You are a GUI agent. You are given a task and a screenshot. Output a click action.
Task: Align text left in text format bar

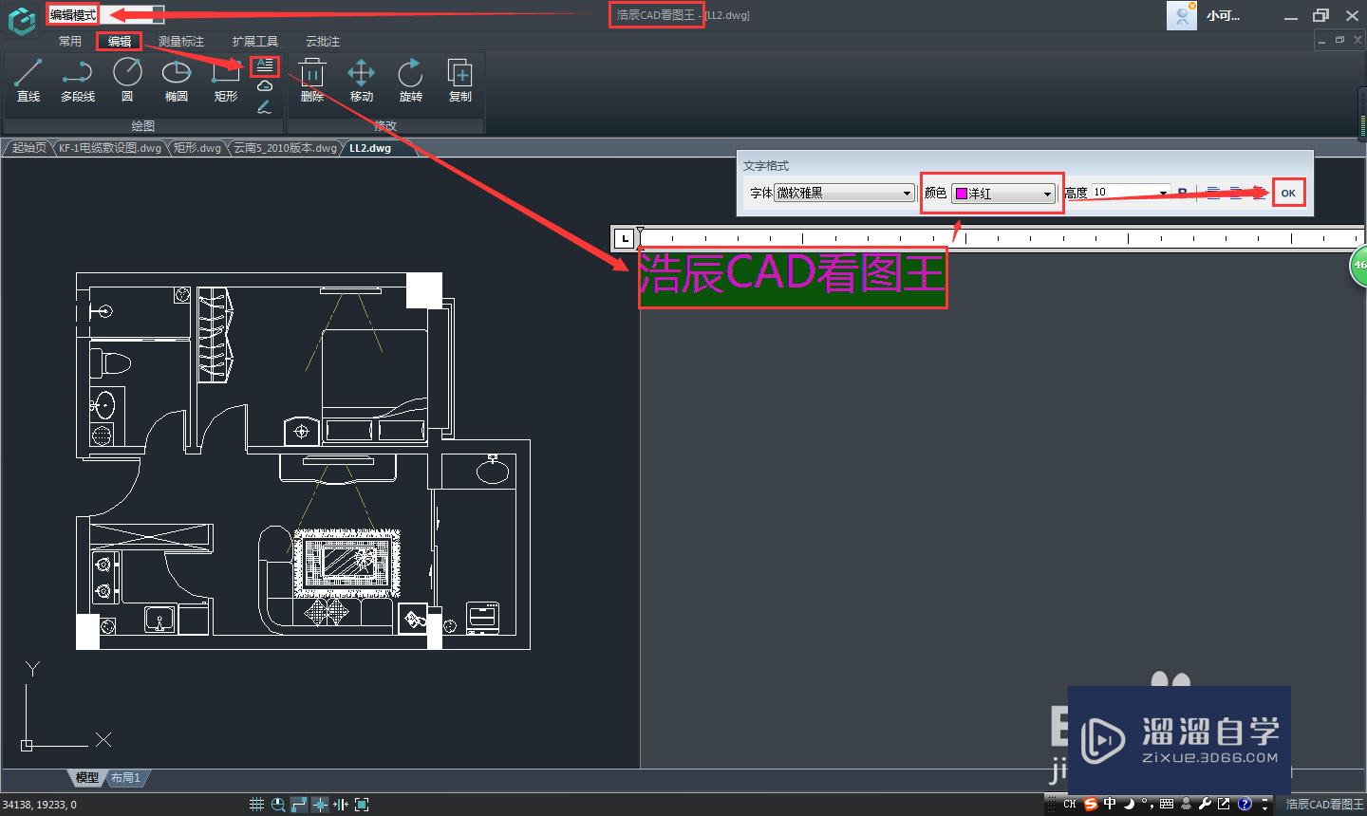click(1213, 193)
